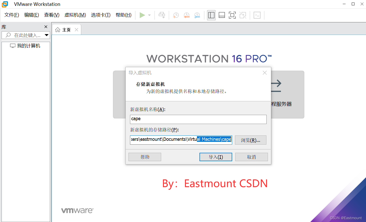The image size is (366, 222).
Task: Open the 文件(F) menu
Action: (x=12, y=15)
